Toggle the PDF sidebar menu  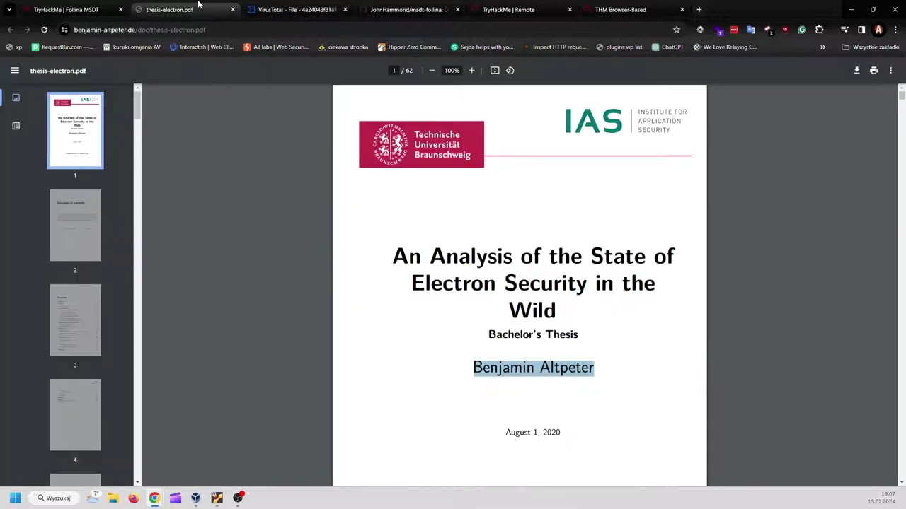(x=15, y=71)
